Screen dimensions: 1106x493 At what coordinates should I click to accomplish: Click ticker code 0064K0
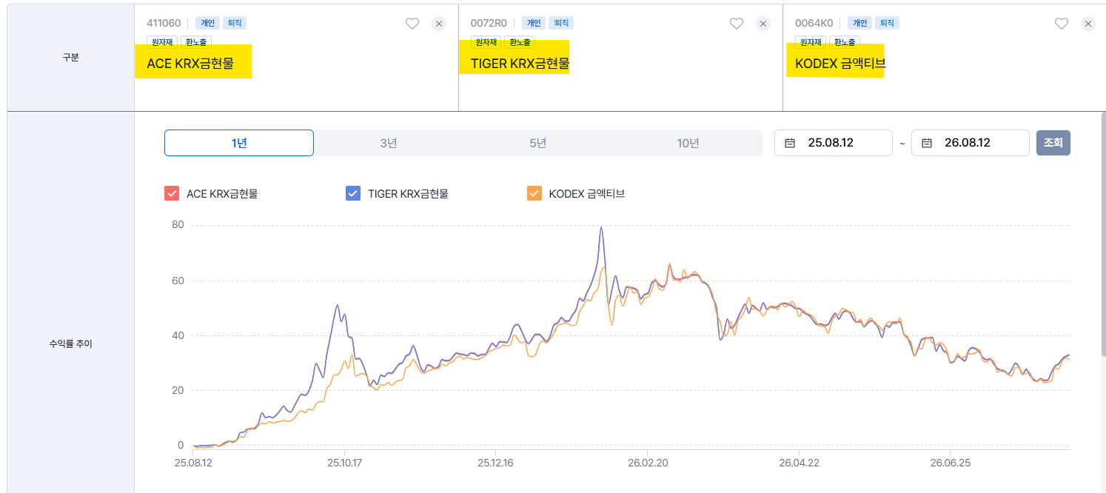tap(814, 24)
